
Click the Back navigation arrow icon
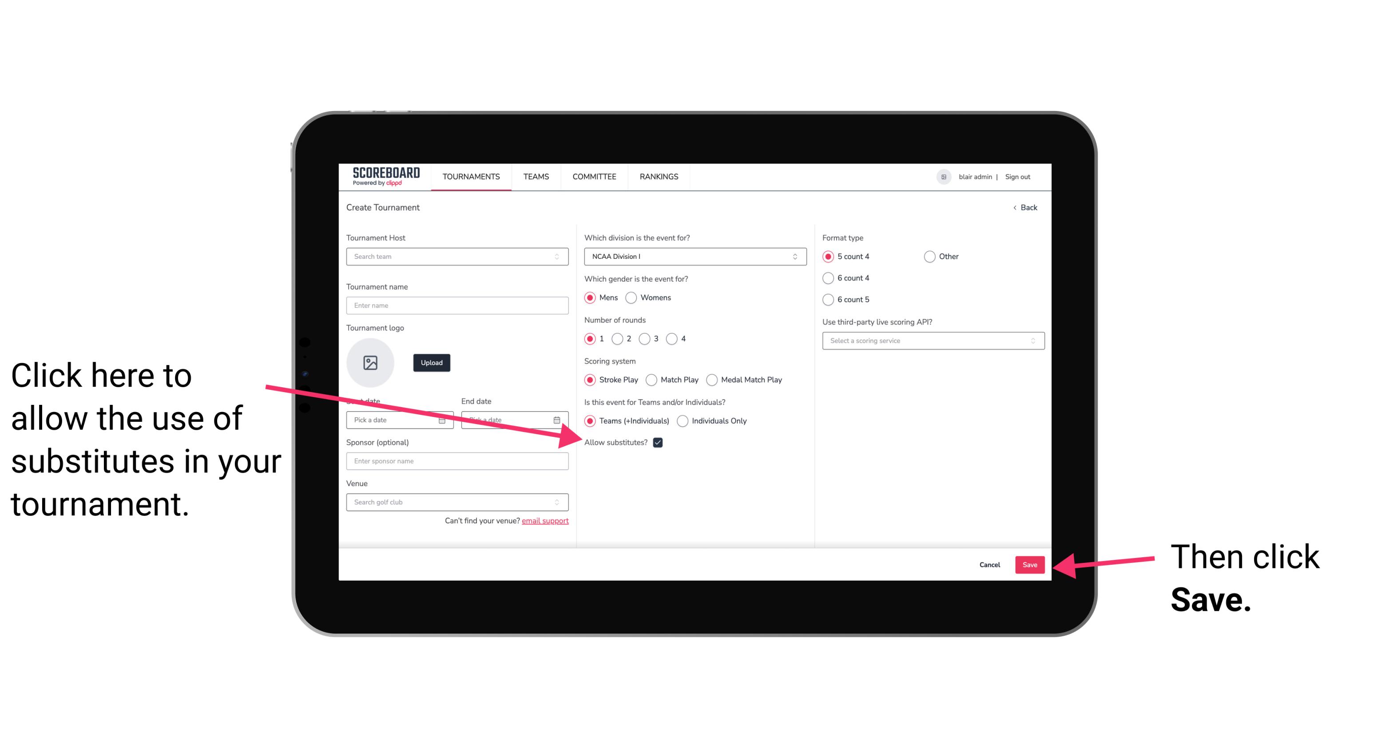[x=1015, y=207]
